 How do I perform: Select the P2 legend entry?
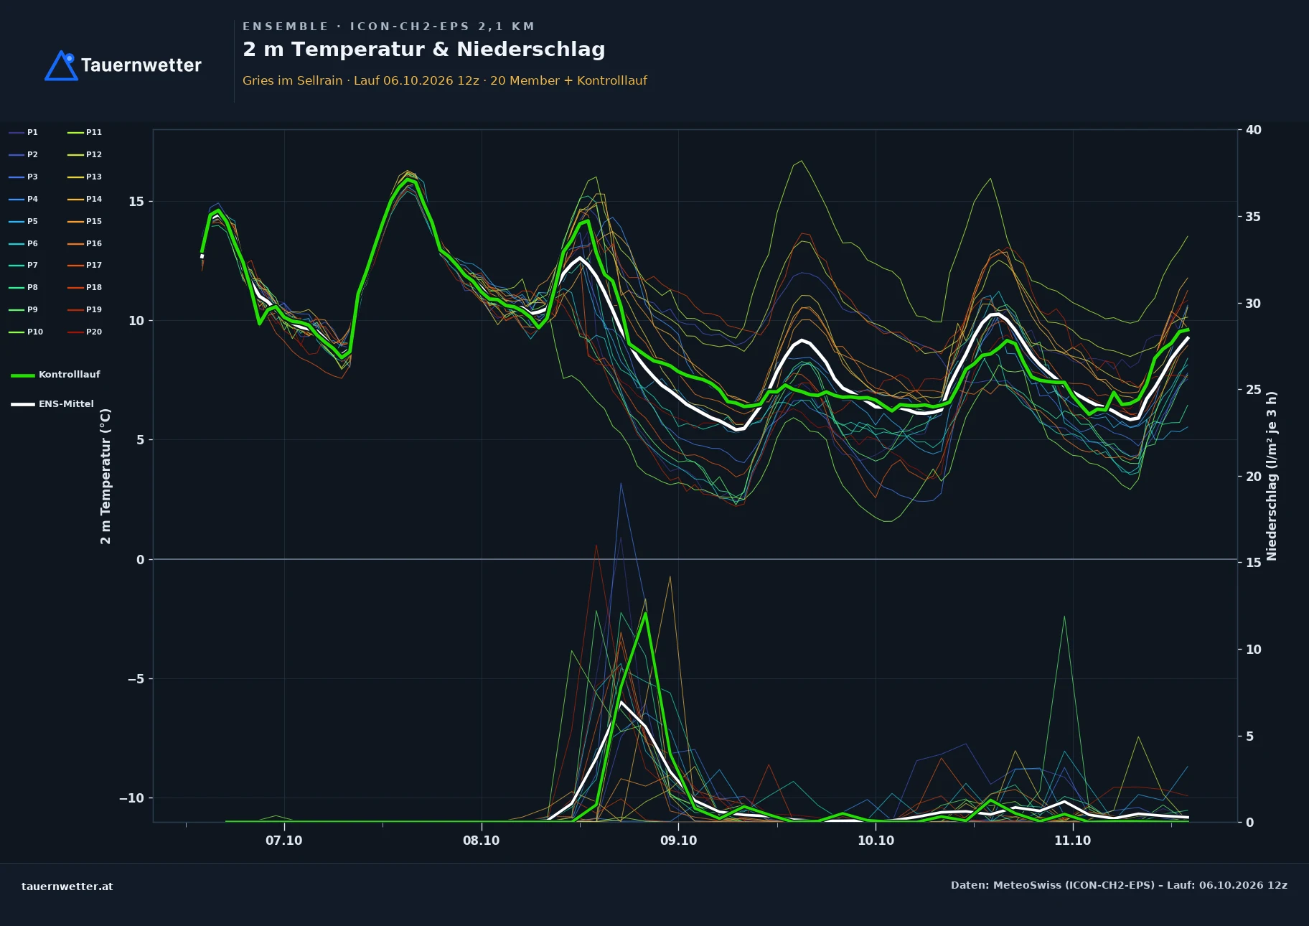pos(24,154)
